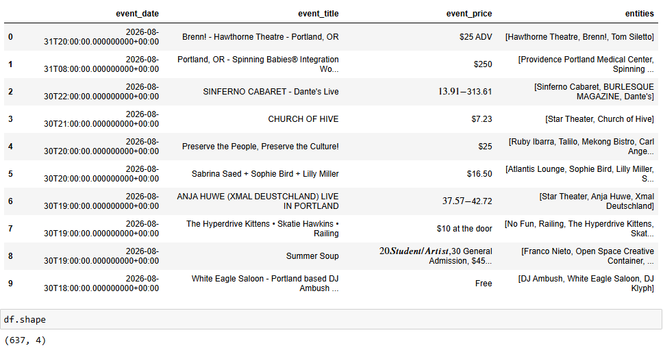Image resolution: width=663 pixels, height=350 pixels.
Task: Click inside the df.shape code cell
Action: point(331,319)
